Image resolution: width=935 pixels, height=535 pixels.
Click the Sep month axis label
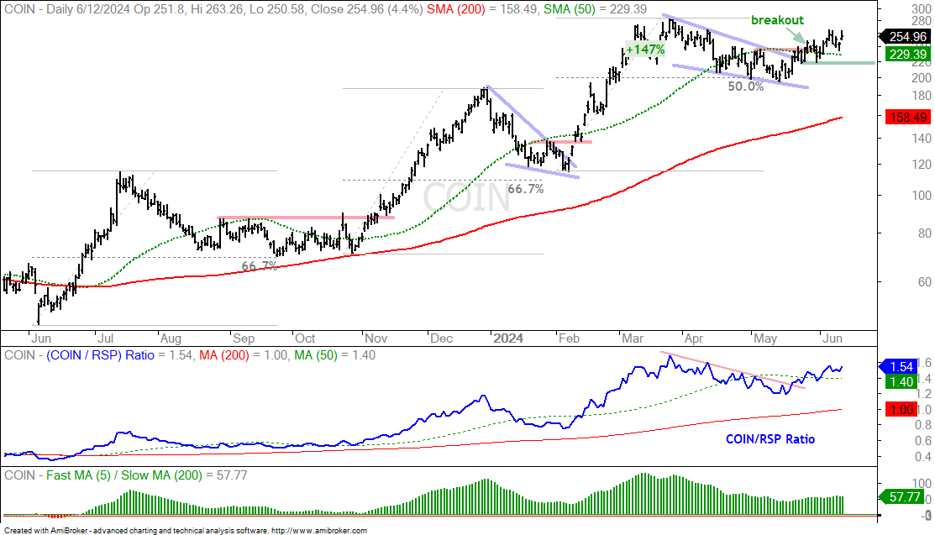click(x=244, y=338)
